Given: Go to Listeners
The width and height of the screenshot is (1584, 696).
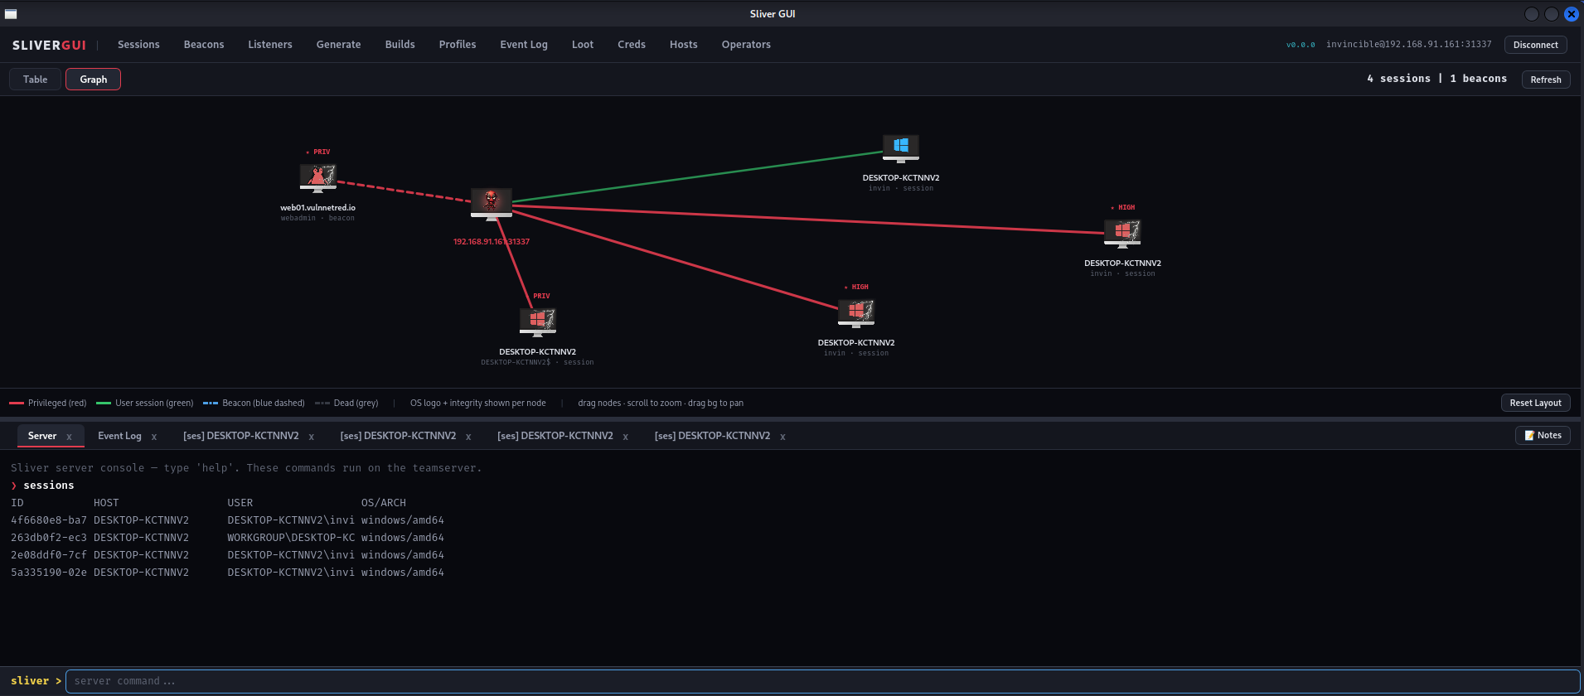Looking at the screenshot, I should point(270,45).
